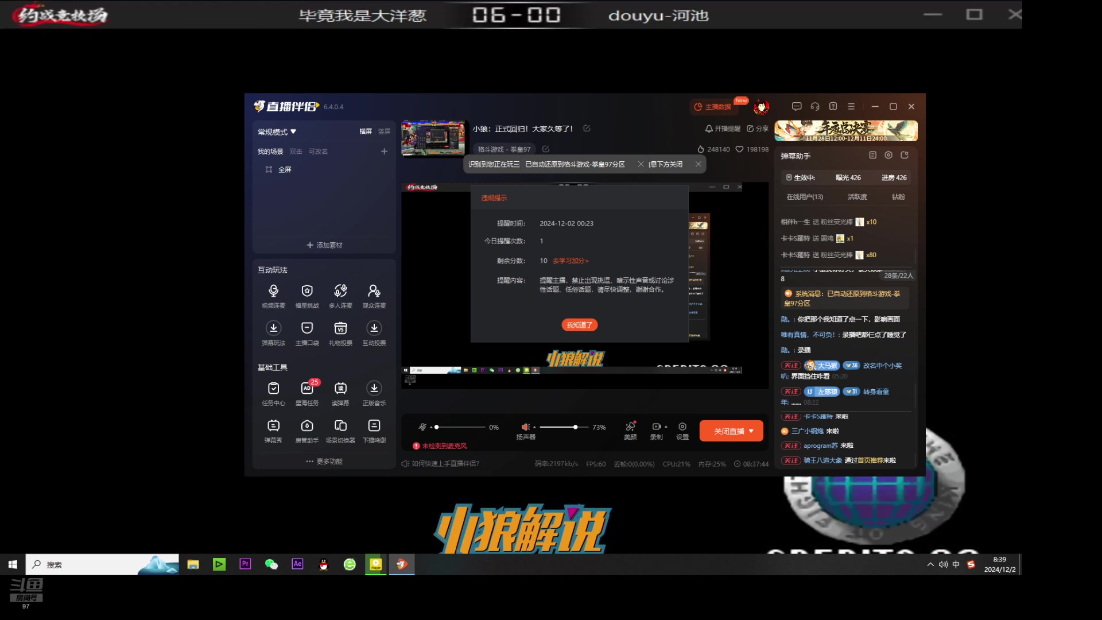Open 互动投票 interactive voting
The image size is (1102, 620).
click(374, 334)
